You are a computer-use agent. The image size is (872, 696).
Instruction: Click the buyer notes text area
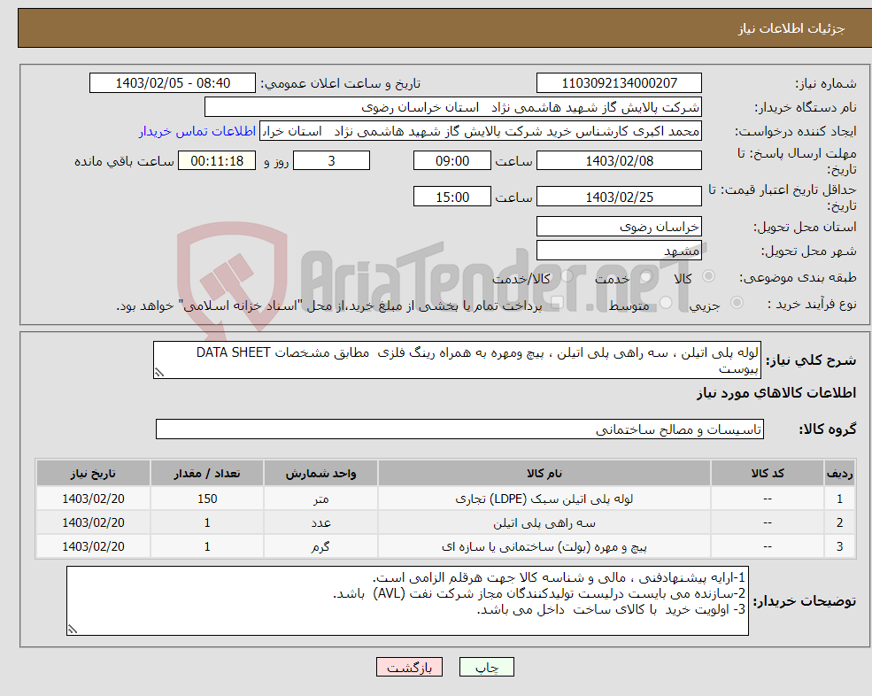pyautogui.click(x=407, y=601)
